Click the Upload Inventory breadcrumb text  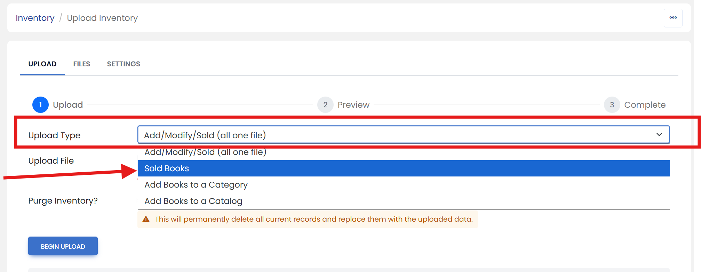point(102,18)
